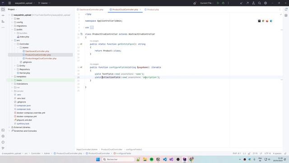The width and height of the screenshot is (289, 163).
Task: Select Kernel.php in project tree
Action: pos(25,73)
